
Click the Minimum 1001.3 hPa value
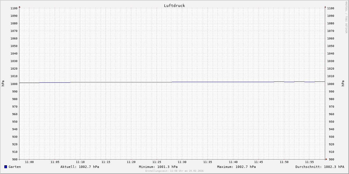[x=158, y=167]
